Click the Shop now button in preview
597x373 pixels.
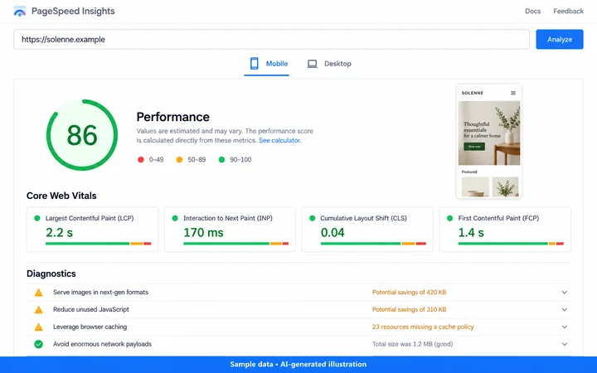474,147
